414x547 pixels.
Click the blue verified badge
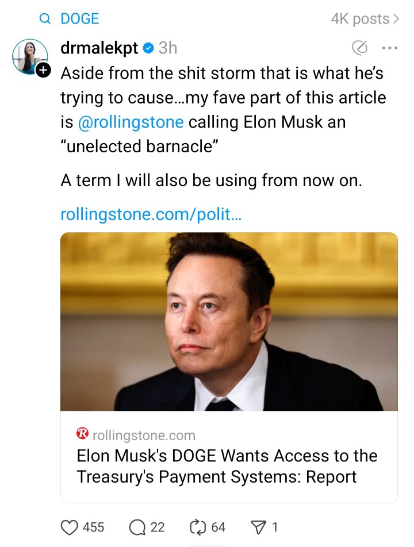[148, 48]
